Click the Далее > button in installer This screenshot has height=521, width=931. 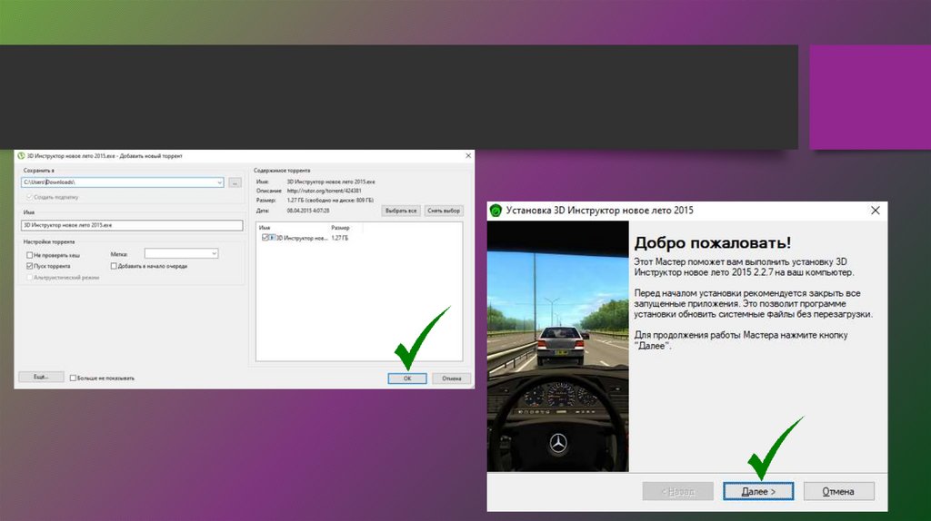pyautogui.click(x=758, y=491)
